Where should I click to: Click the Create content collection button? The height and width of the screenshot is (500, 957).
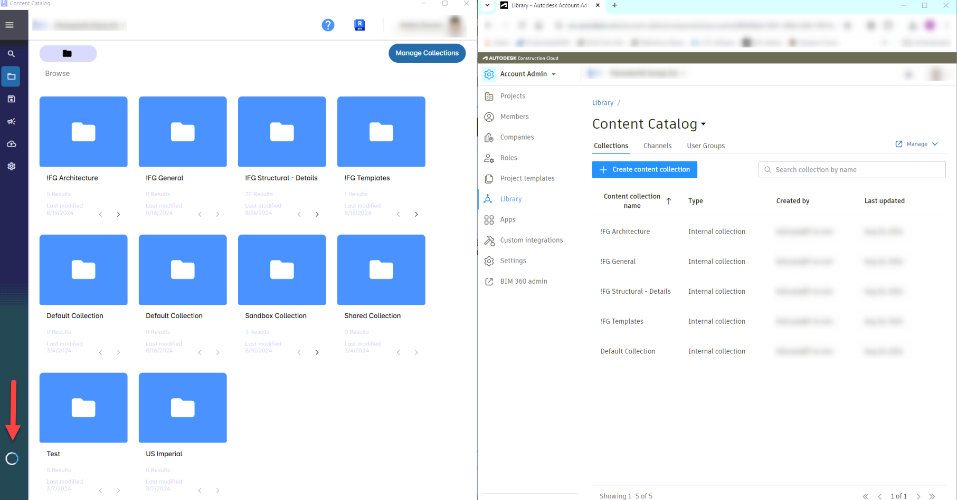pos(645,169)
